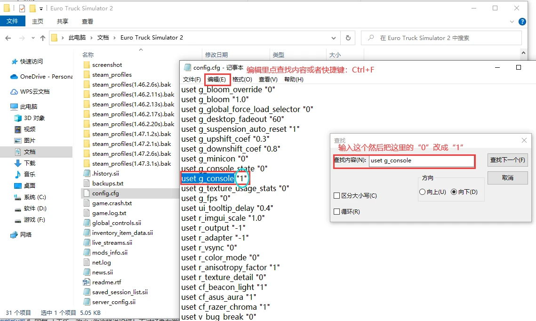
Task: Close the 查找 dialog
Action: (524, 140)
